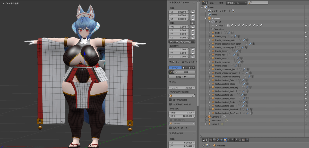Open the Texture properties tab (checker icon)
This screenshot has width=309, height=148.
click(243, 140)
